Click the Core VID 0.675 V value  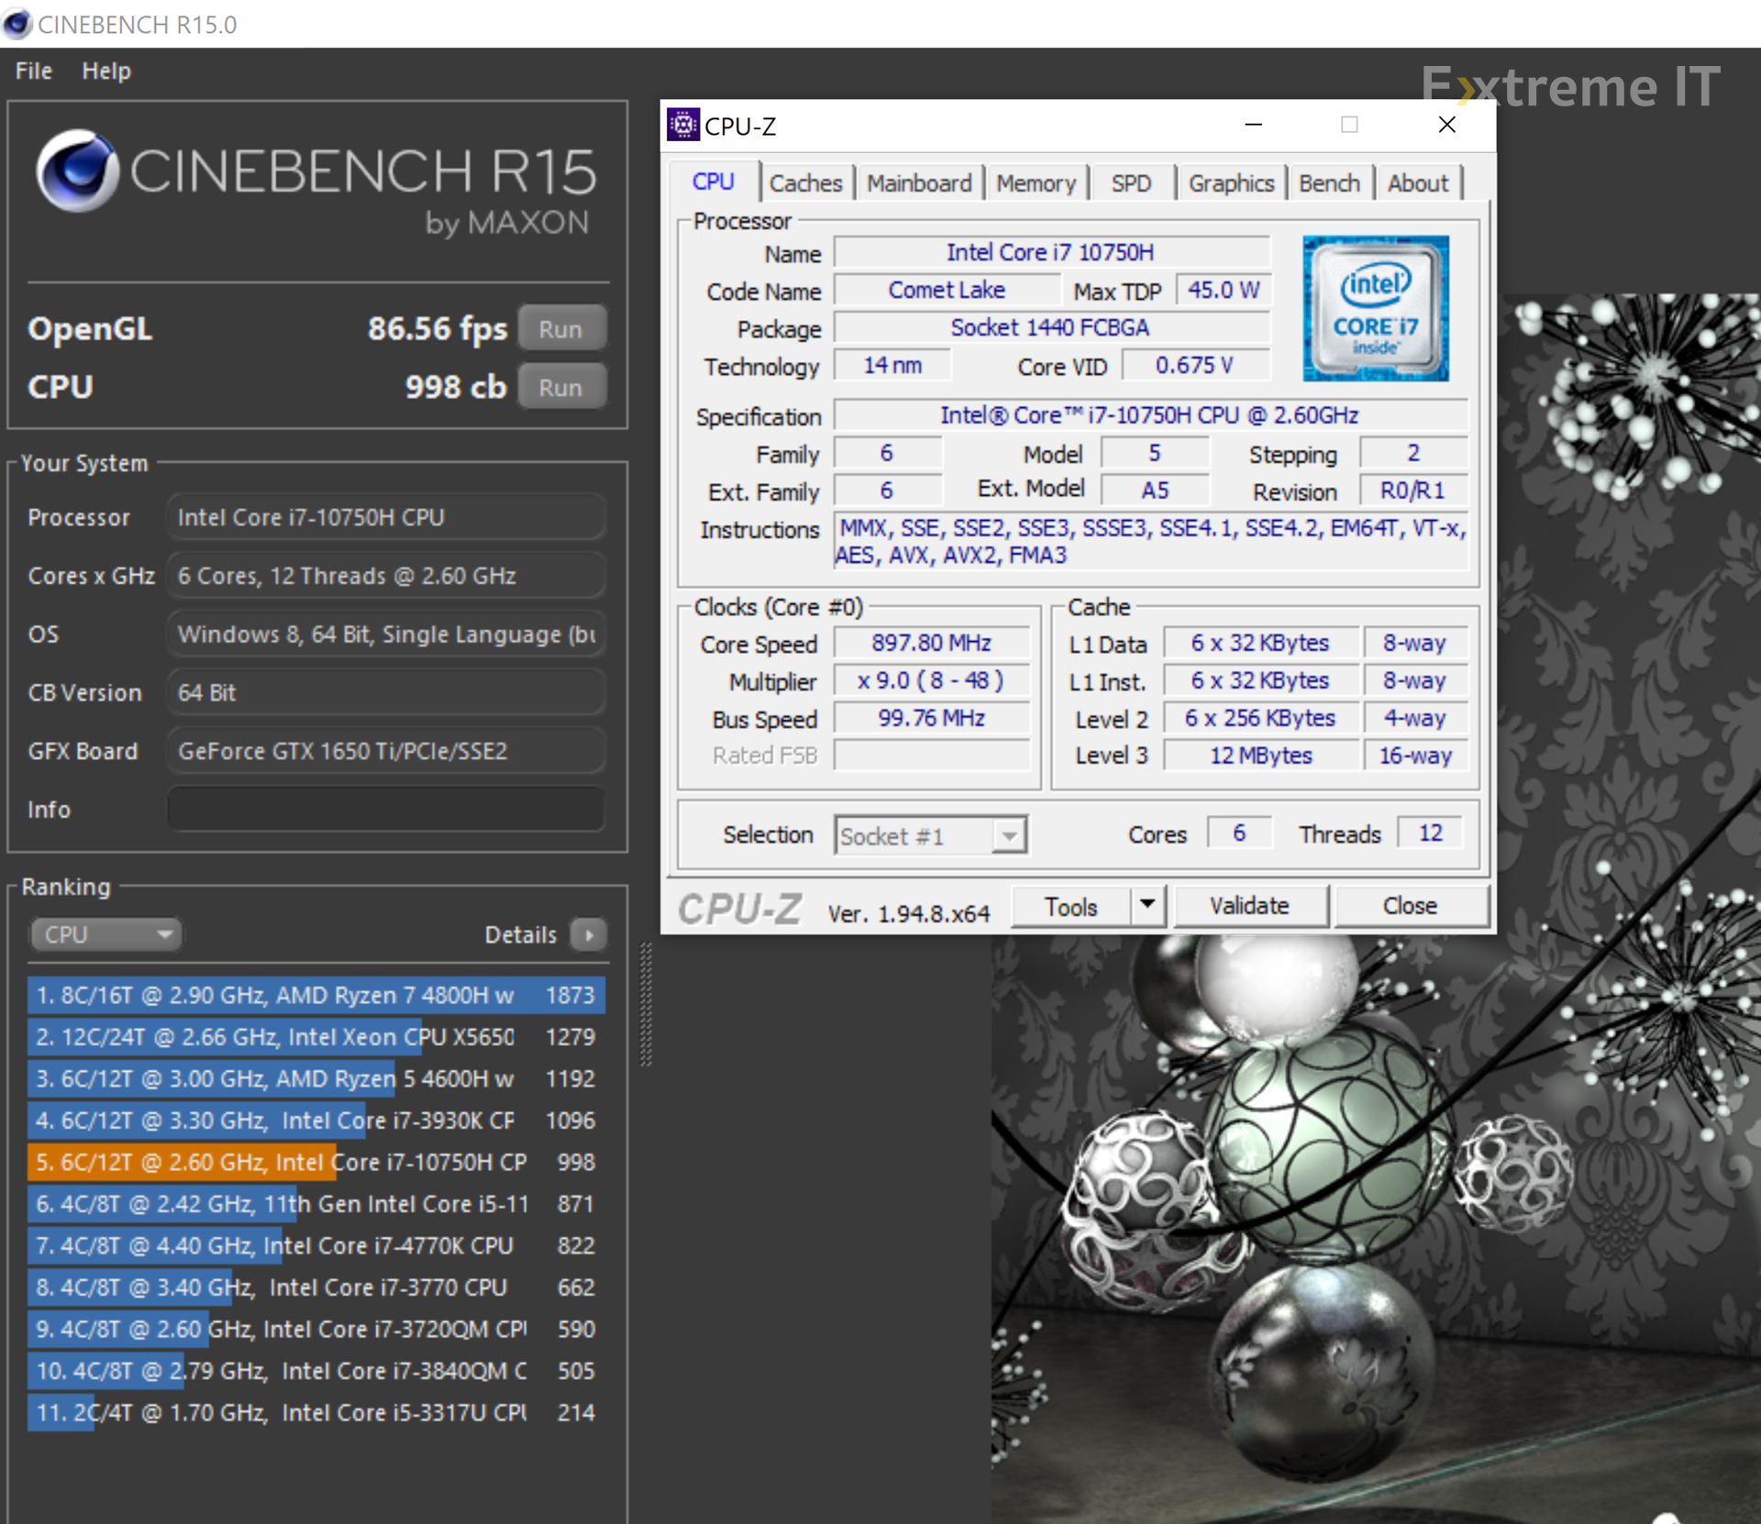point(1195,365)
